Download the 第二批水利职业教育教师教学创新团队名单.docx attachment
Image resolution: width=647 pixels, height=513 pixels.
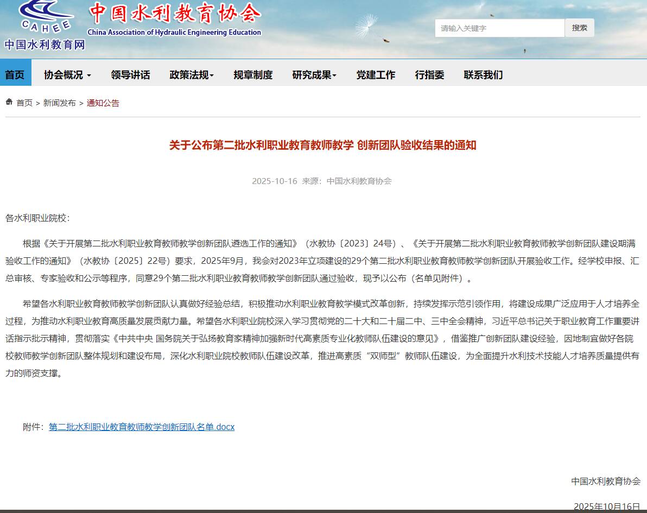[142, 427]
